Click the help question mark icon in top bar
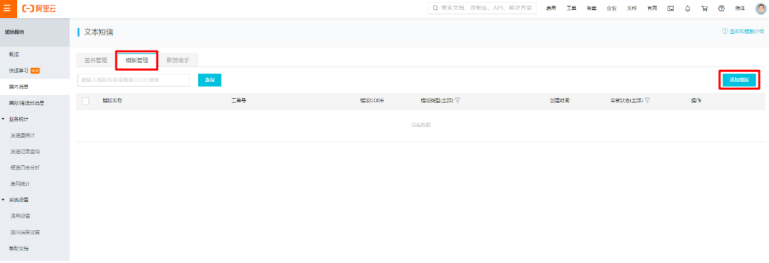The image size is (769, 263). pos(721,8)
